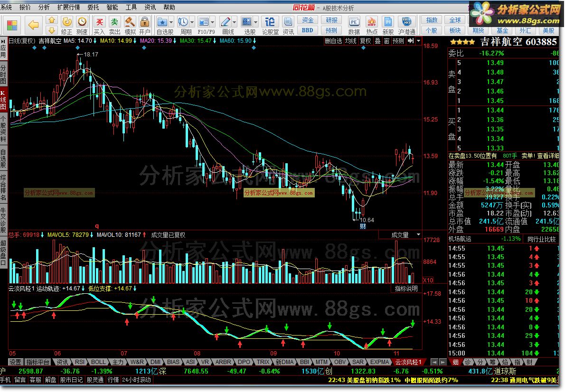Open the 智能 menu
The width and height of the screenshot is (565, 392).
pyautogui.click(x=113, y=7)
